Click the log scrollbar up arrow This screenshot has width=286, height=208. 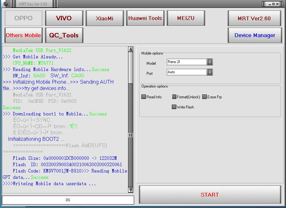[131, 49]
